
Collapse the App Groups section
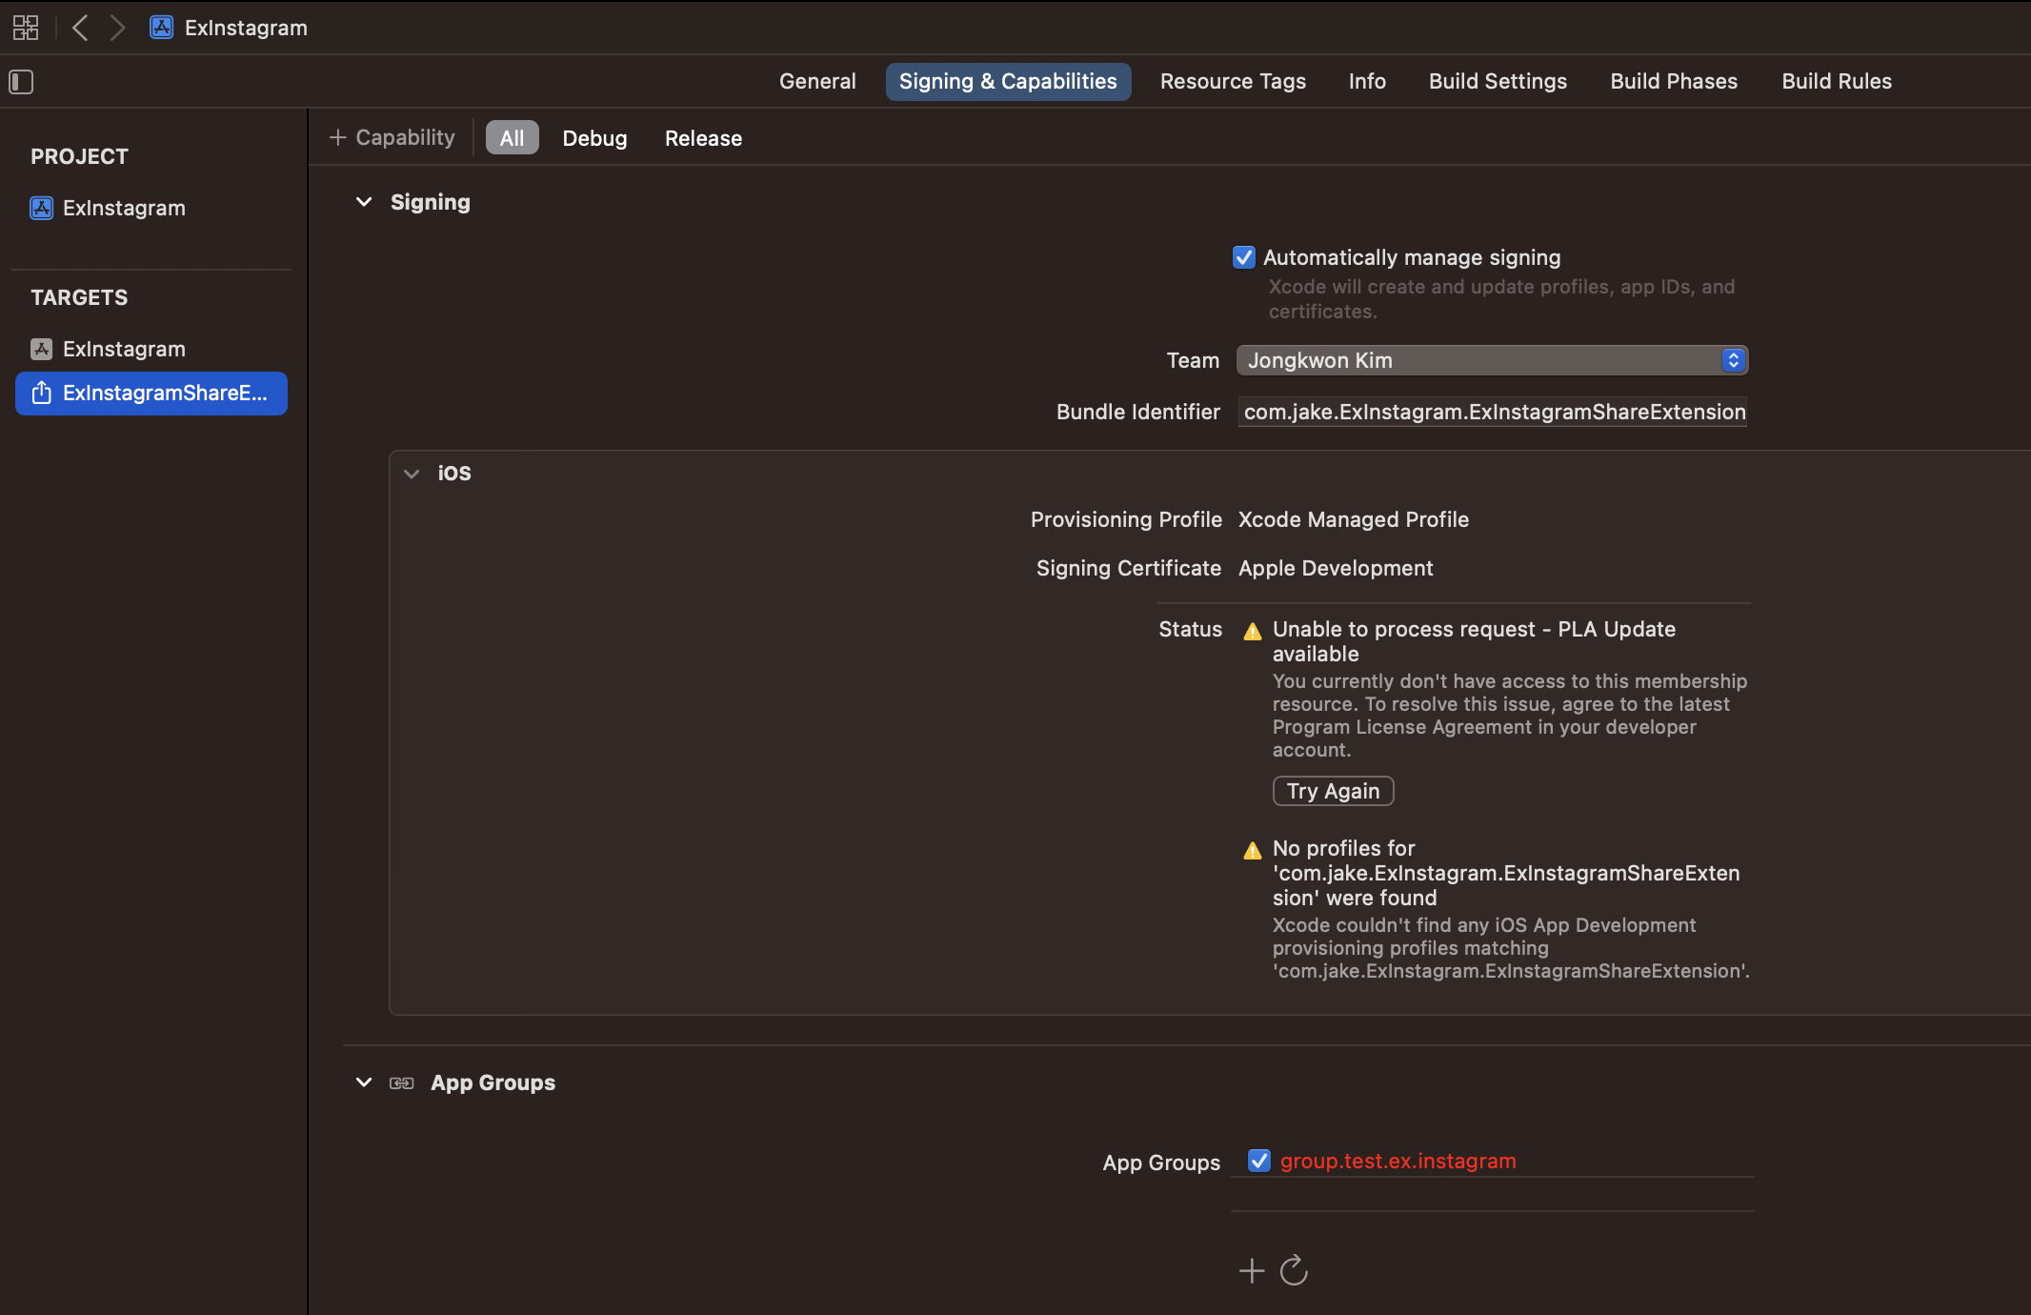point(363,1082)
